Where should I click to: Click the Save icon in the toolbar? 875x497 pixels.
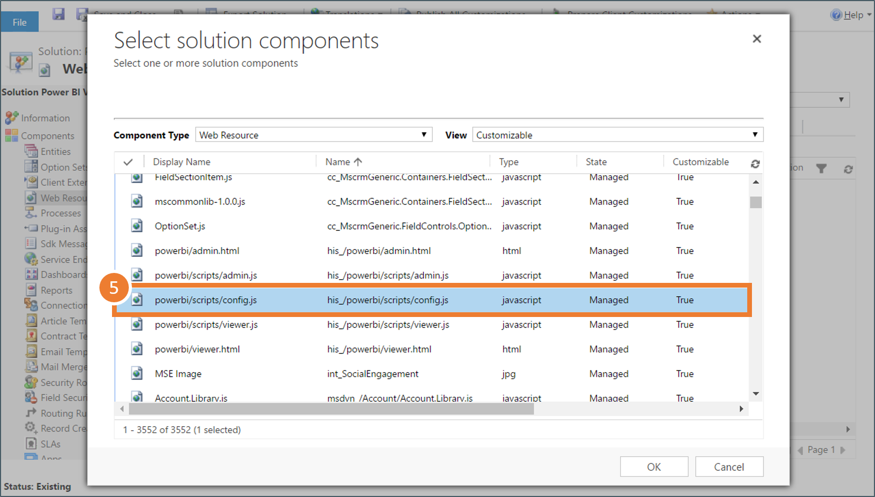[x=58, y=14]
